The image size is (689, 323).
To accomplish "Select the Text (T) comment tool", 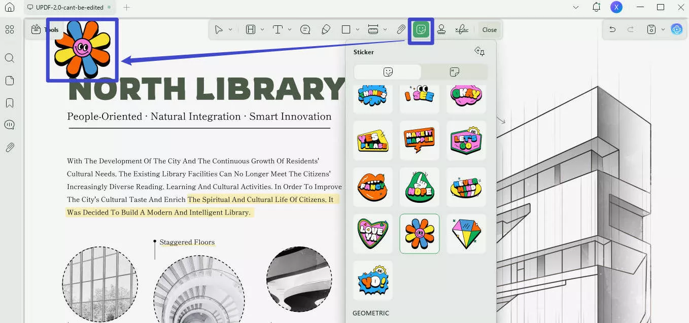I will click(278, 29).
